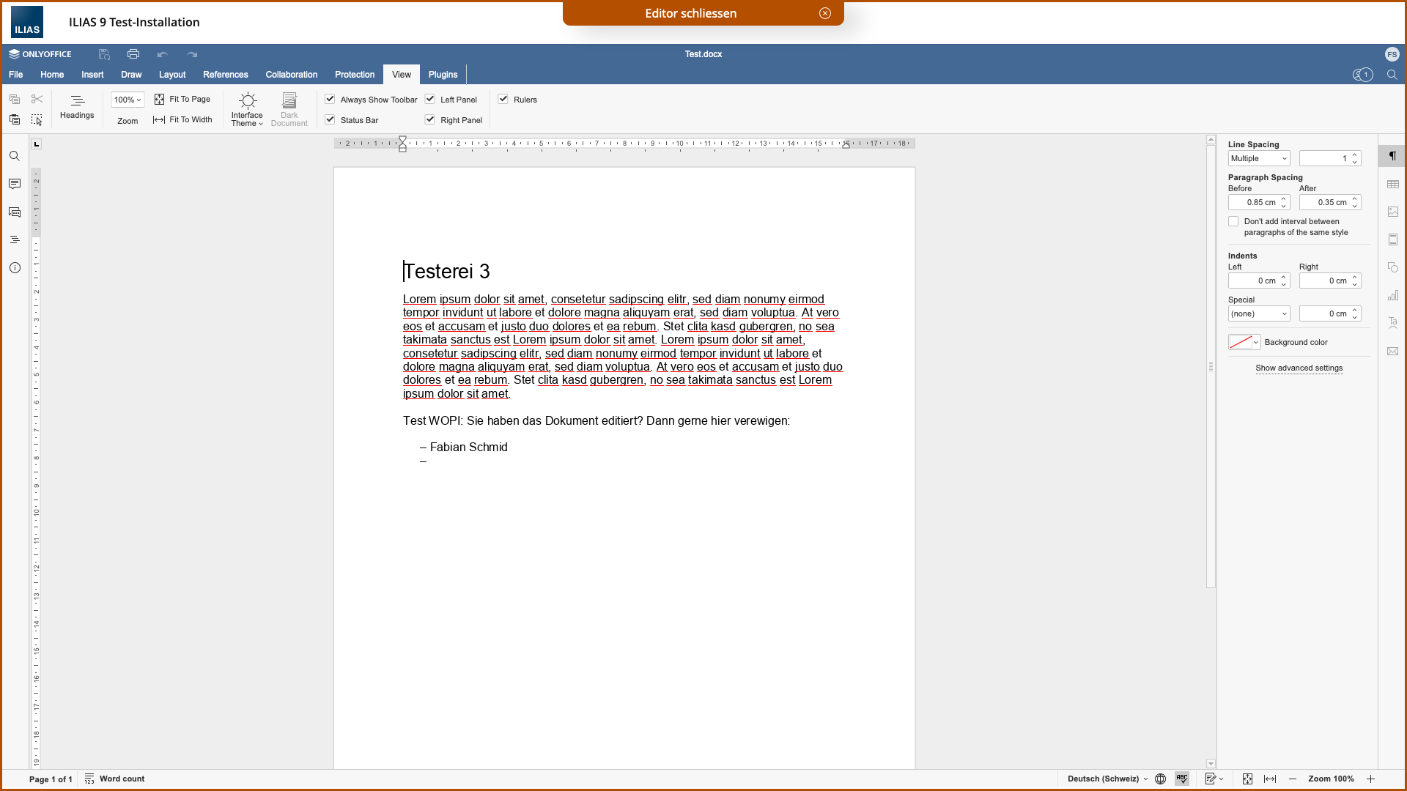Open the Interface Theme menu
This screenshot has width=1407, height=791.
point(247,109)
